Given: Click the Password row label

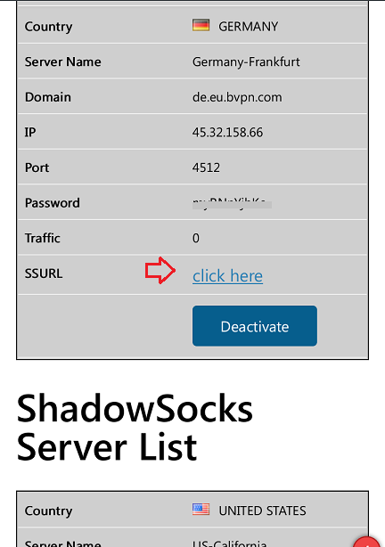Looking at the screenshot, I should tap(53, 203).
